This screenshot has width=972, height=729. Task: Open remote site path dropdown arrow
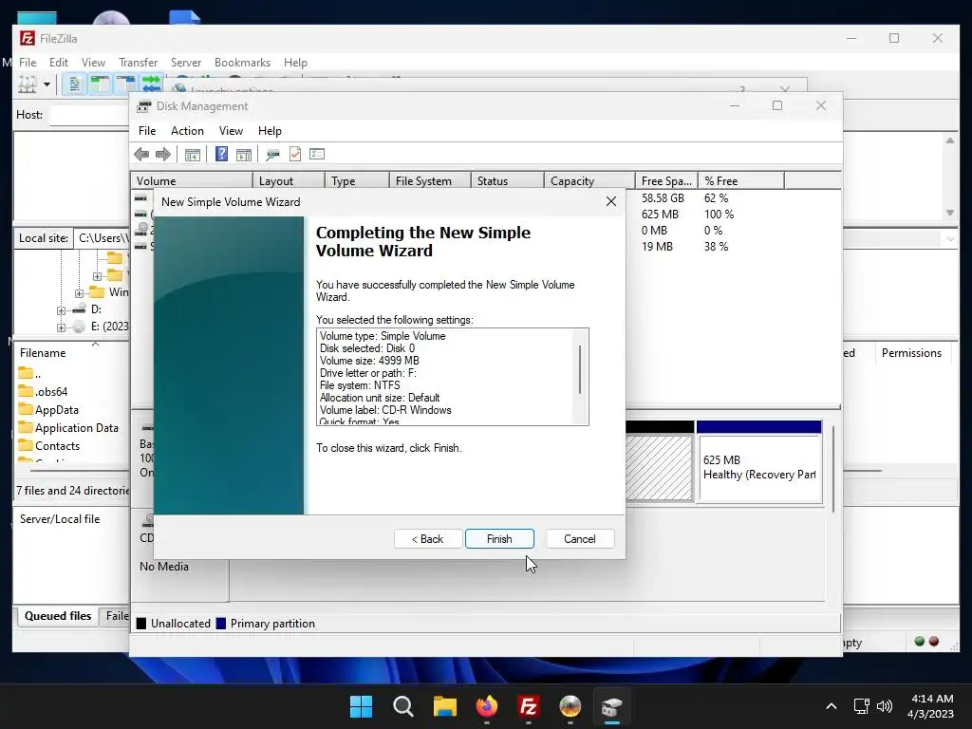pyautogui.click(x=951, y=239)
